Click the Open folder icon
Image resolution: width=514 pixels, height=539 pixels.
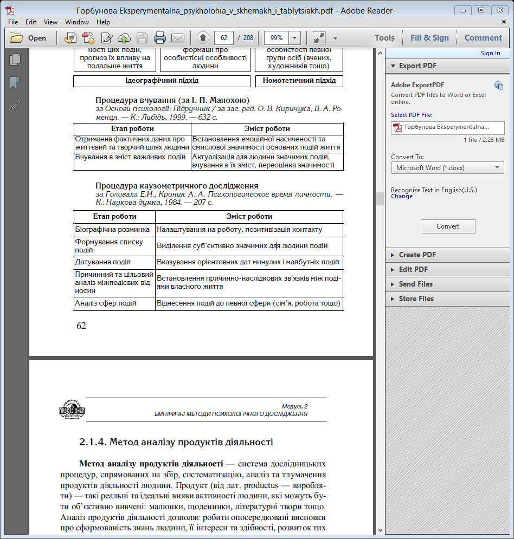coord(16,38)
